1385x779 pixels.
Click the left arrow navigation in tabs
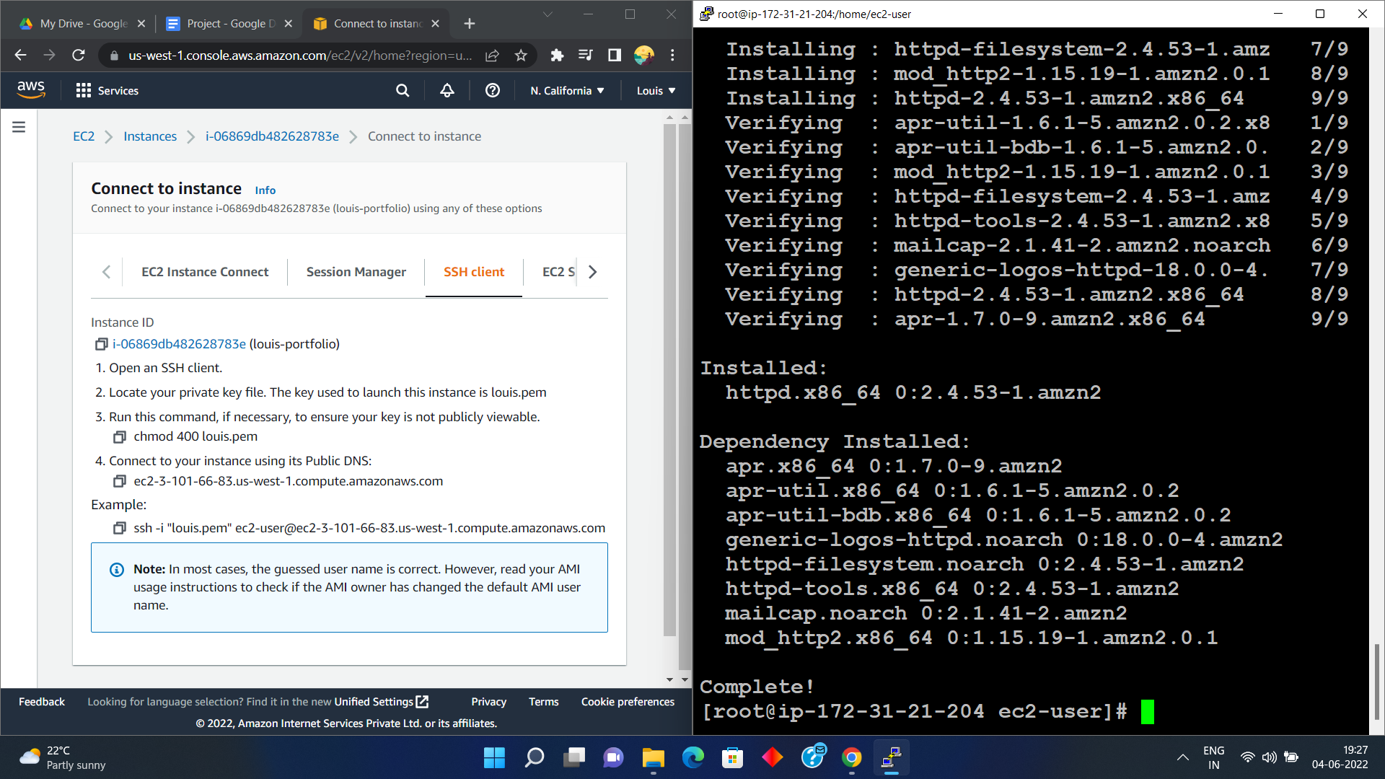tap(105, 273)
